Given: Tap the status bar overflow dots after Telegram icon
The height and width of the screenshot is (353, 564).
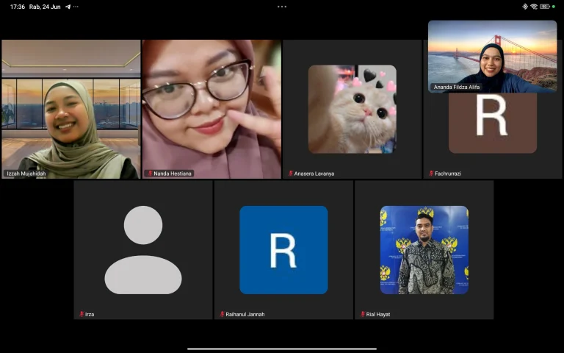Looking at the screenshot, I should point(76,7).
